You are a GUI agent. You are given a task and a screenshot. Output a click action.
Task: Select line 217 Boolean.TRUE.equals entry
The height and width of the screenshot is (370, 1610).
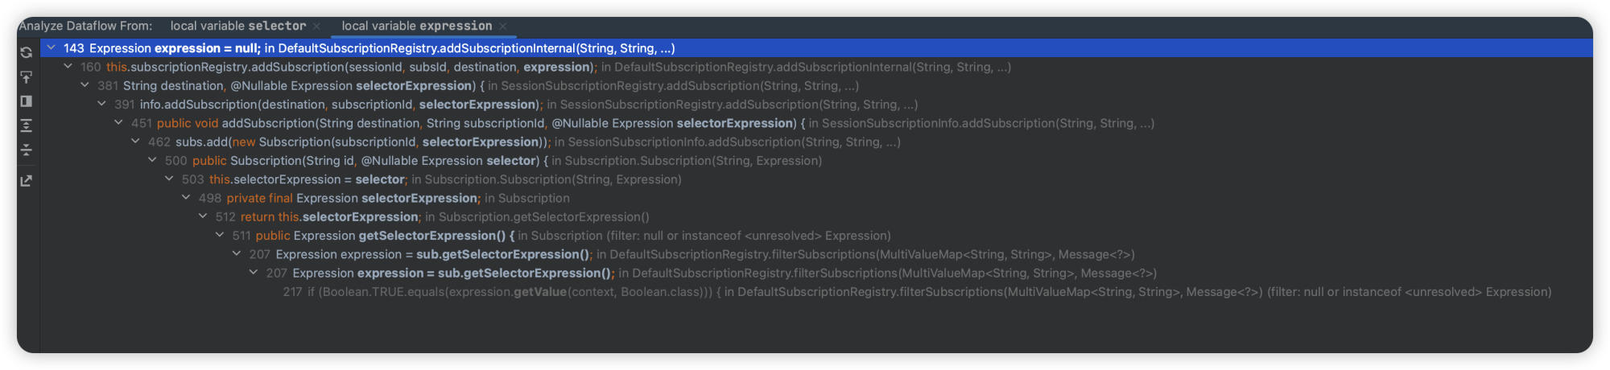pos(917,292)
